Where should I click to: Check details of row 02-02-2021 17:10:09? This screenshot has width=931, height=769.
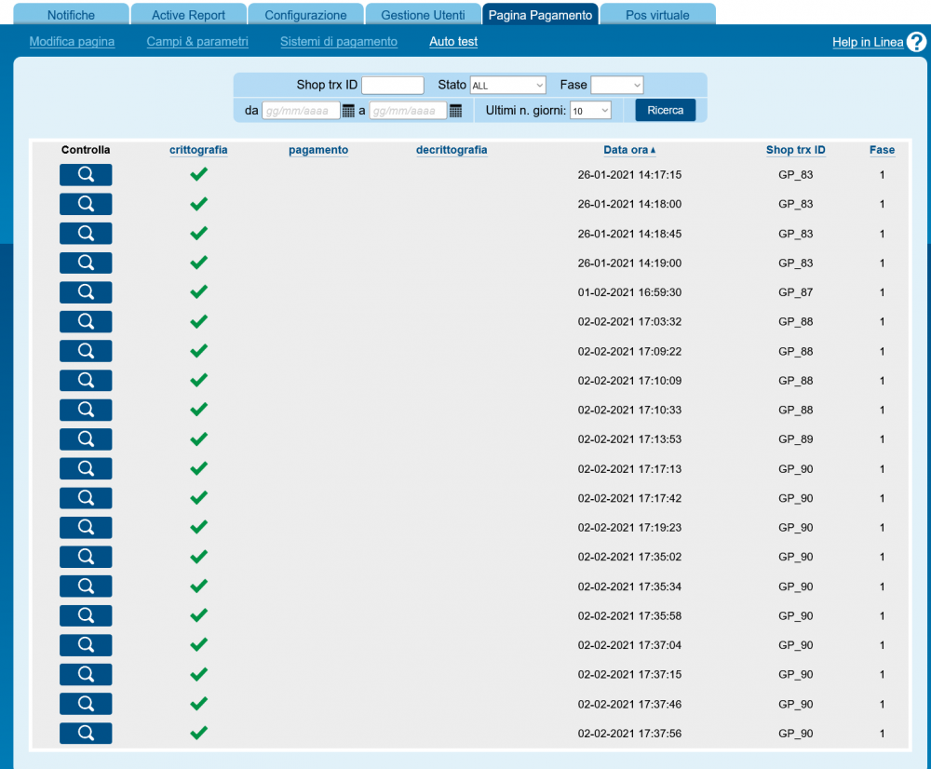coord(86,380)
